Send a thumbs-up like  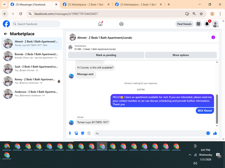215,133
